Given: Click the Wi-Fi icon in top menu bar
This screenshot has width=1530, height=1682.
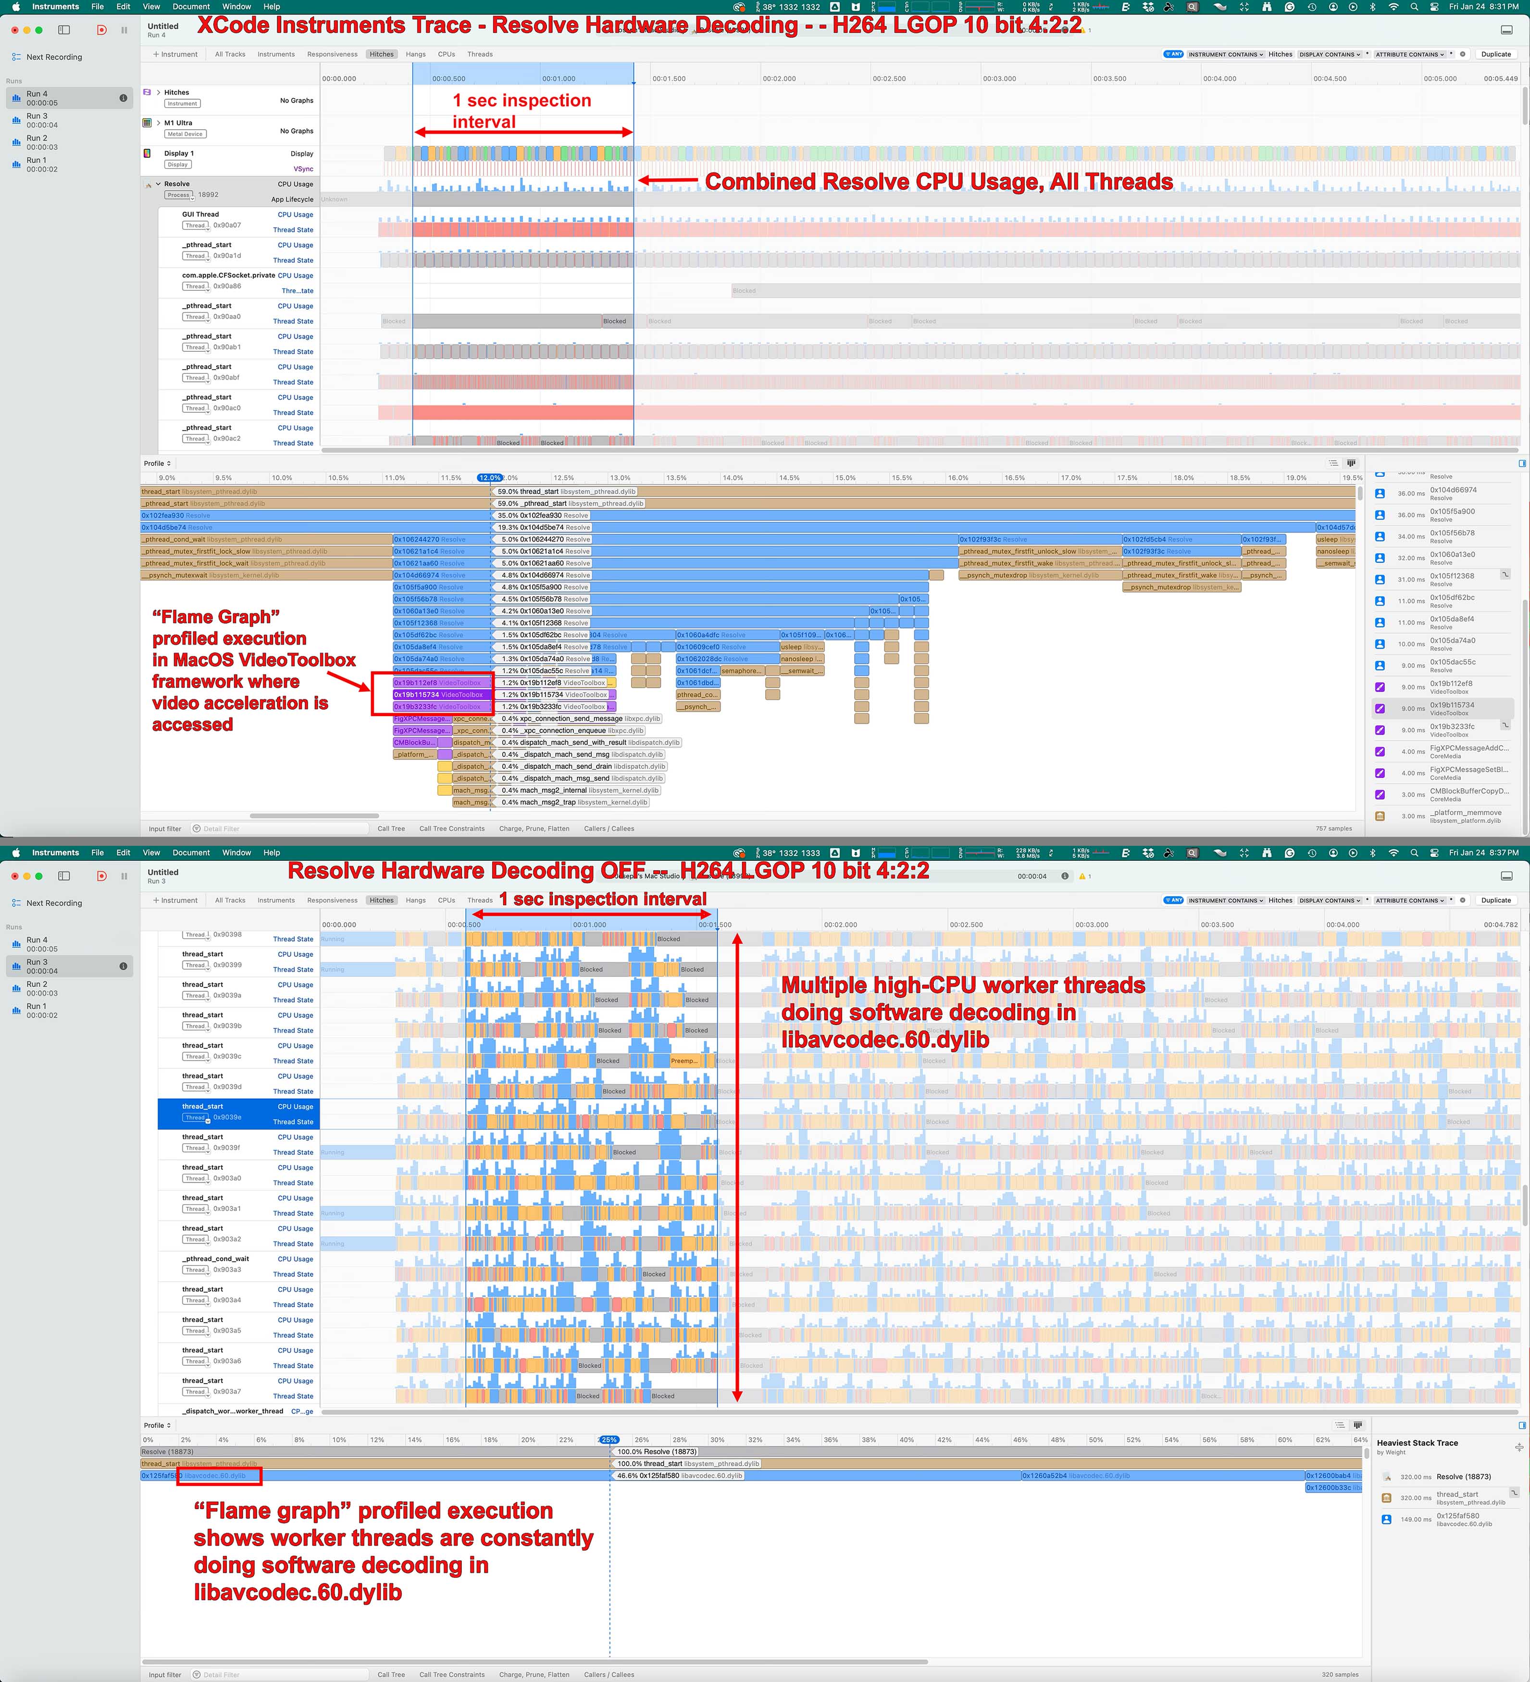Looking at the screenshot, I should [x=1393, y=7].
